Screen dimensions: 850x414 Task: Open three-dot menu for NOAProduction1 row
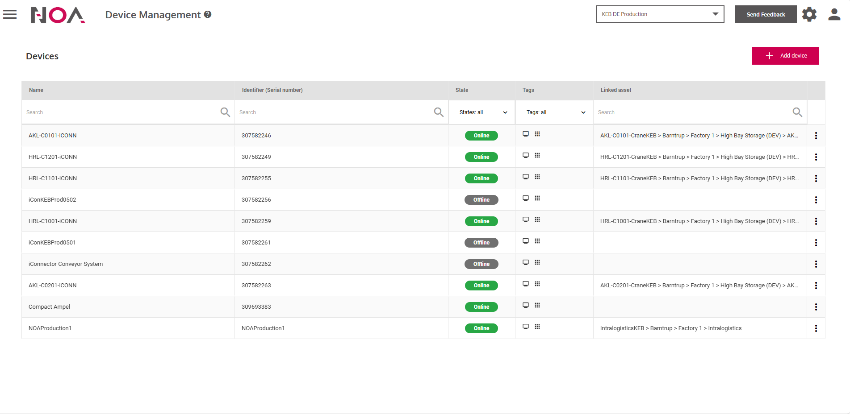pyautogui.click(x=816, y=328)
